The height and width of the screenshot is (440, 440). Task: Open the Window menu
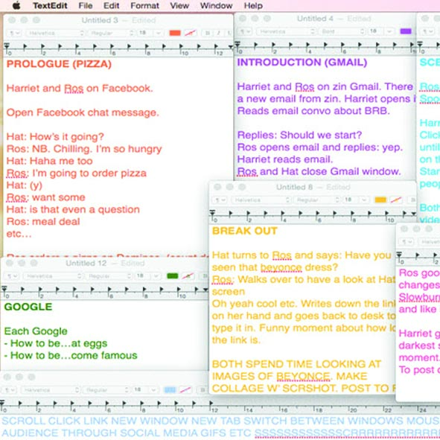click(x=216, y=6)
